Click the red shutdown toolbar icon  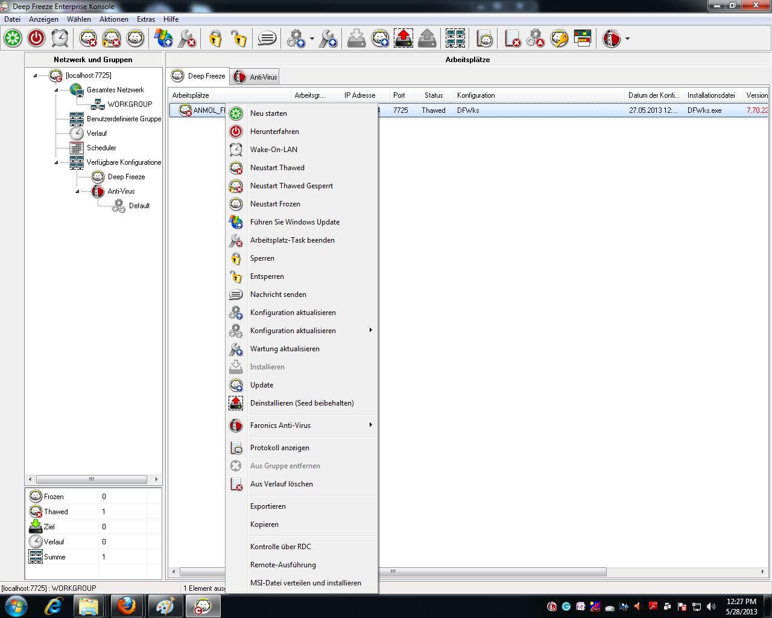click(36, 38)
